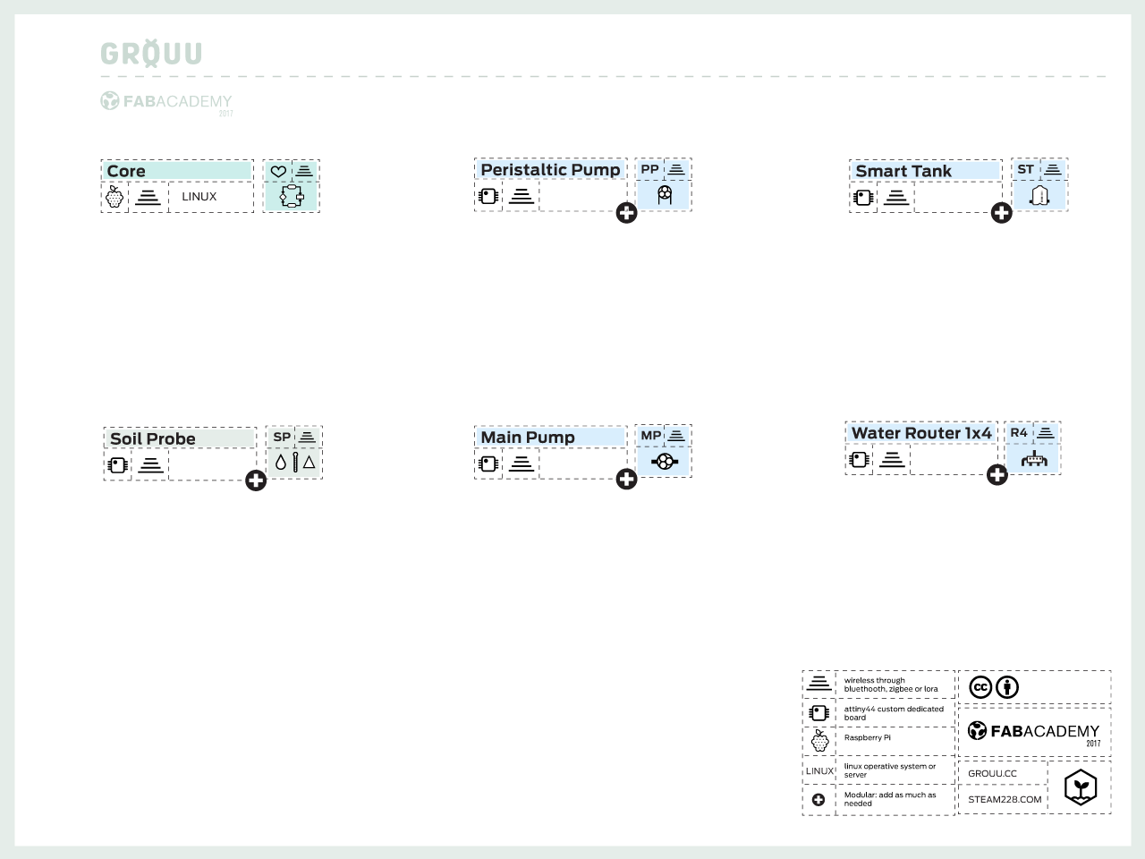Click the thermometer icon in the Soil Probe block
This screenshot has width=1145, height=859.
point(294,461)
